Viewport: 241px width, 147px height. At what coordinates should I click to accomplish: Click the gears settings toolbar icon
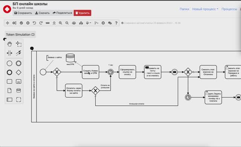point(14,23)
